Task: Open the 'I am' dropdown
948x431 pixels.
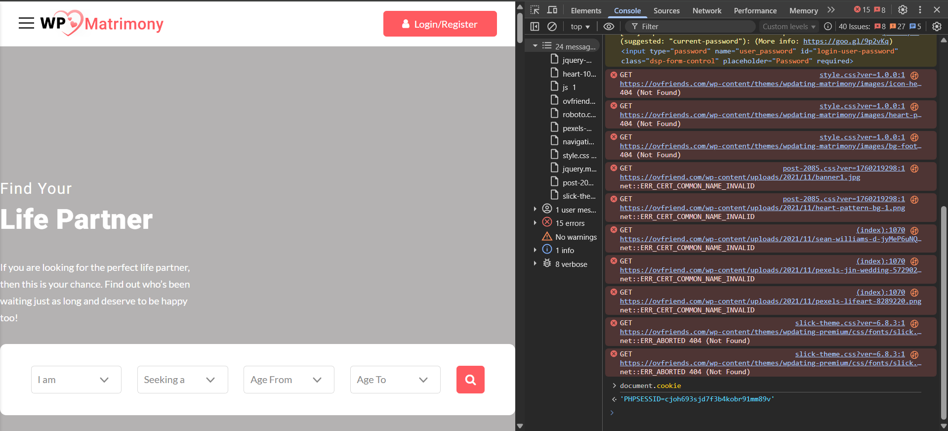Action: tap(76, 380)
